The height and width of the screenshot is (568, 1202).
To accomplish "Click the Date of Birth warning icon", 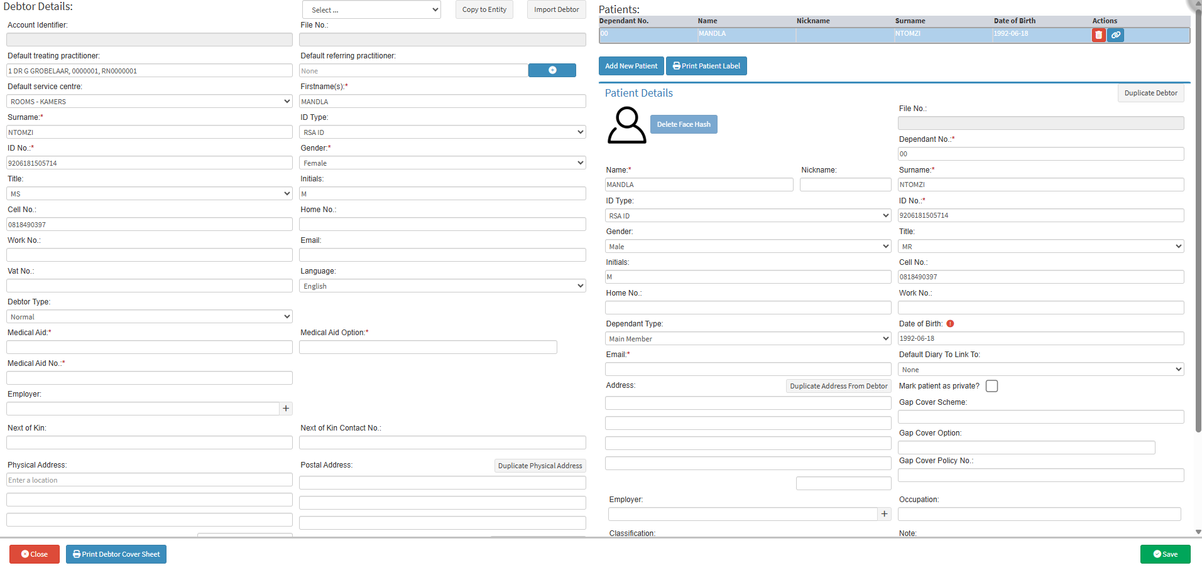I will (x=950, y=324).
